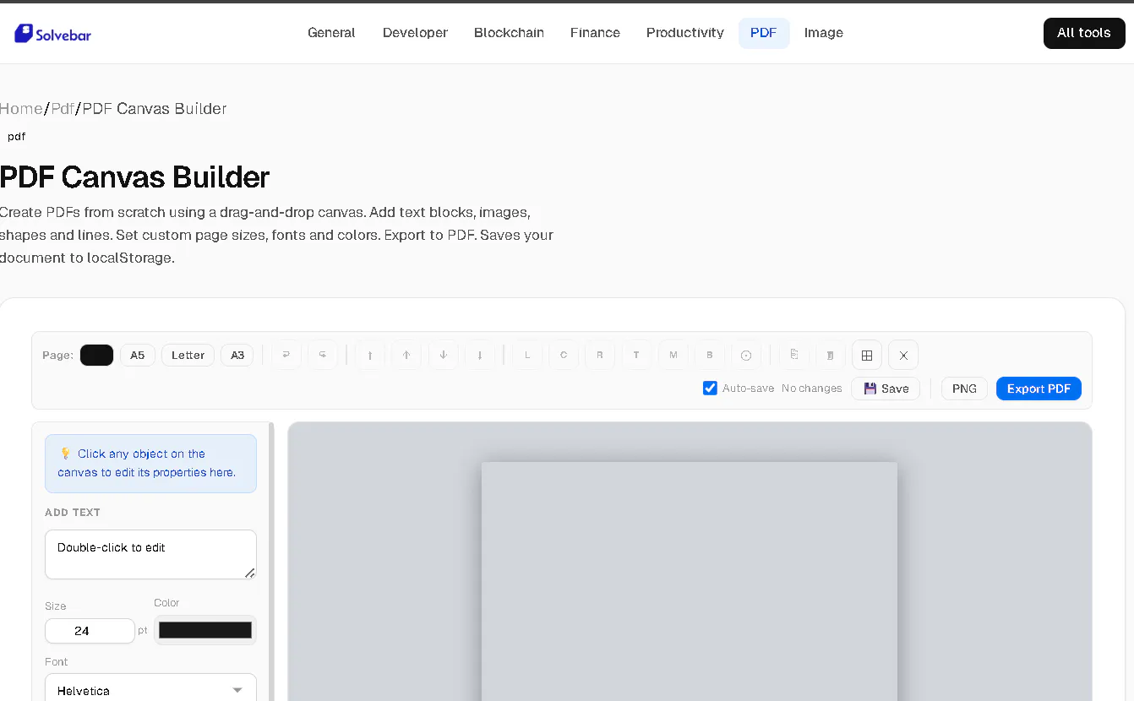This screenshot has width=1134, height=701.
Task: Align object left with L button
Action: [x=527, y=355]
